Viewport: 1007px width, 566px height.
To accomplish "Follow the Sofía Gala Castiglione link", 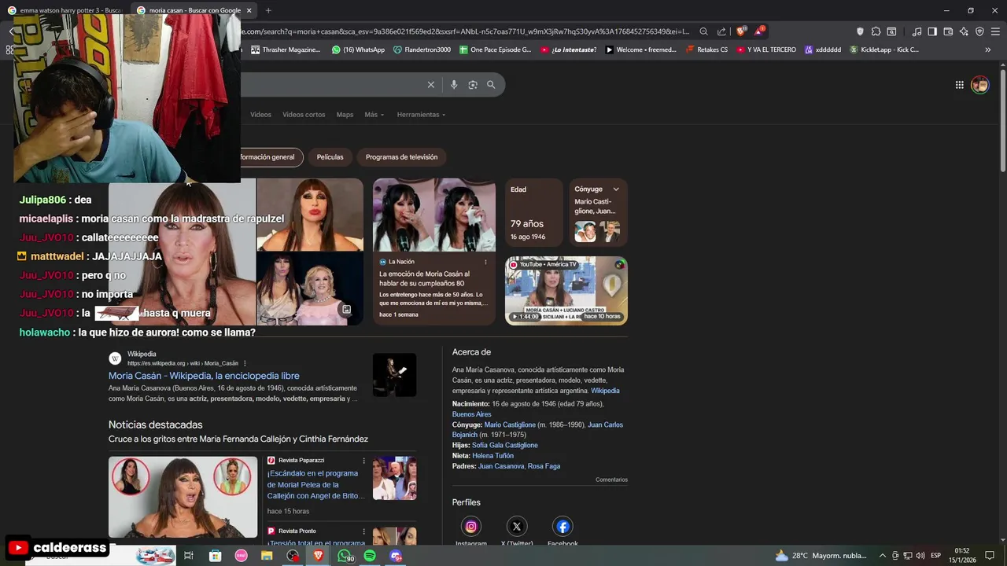I will tap(505, 445).
